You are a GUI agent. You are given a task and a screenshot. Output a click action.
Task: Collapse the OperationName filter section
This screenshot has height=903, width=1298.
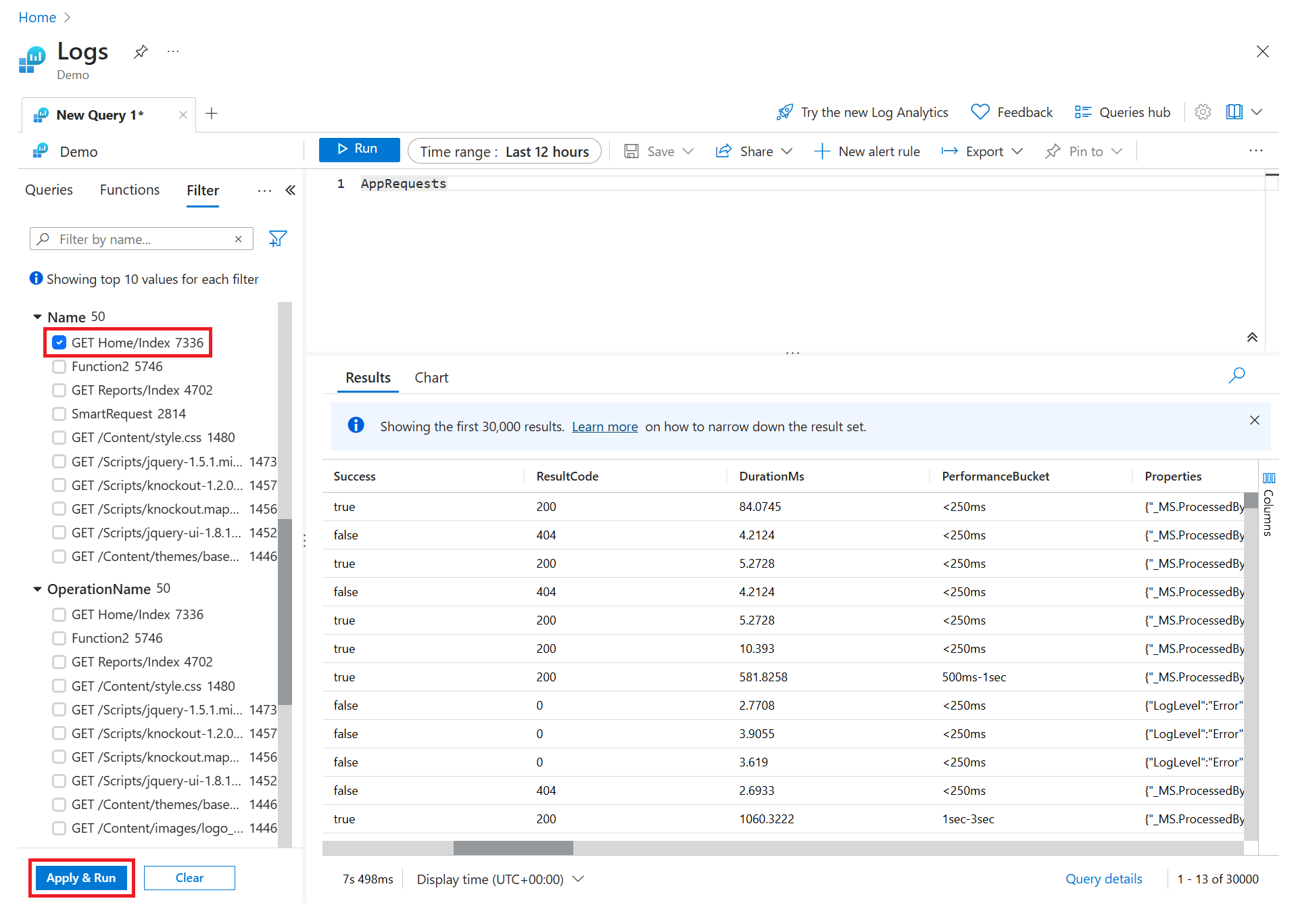coord(37,589)
